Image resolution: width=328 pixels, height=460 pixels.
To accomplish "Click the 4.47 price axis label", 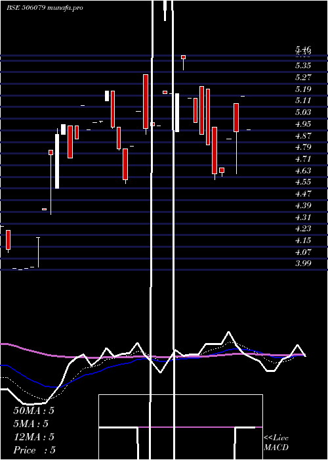I will pyautogui.click(x=303, y=194).
